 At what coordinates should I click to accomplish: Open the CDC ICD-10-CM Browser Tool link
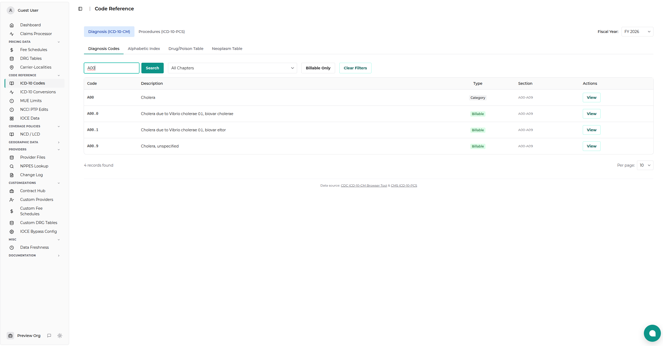pyautogui.click(x=364, y=185)
